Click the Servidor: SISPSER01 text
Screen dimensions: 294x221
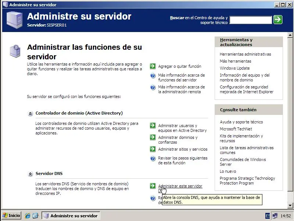tap(47, 25)
